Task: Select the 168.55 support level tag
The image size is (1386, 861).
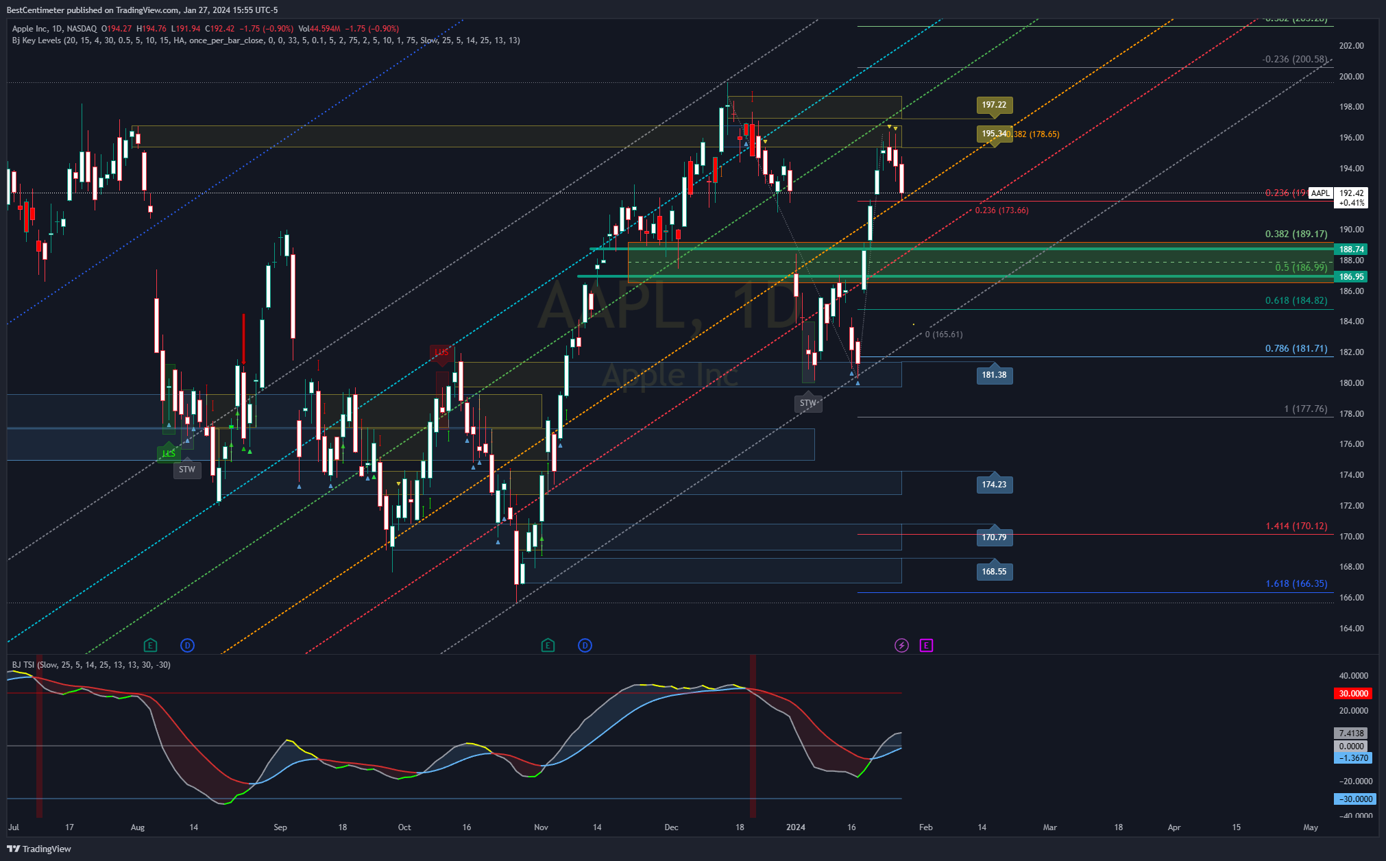Action: pos(994,571)
